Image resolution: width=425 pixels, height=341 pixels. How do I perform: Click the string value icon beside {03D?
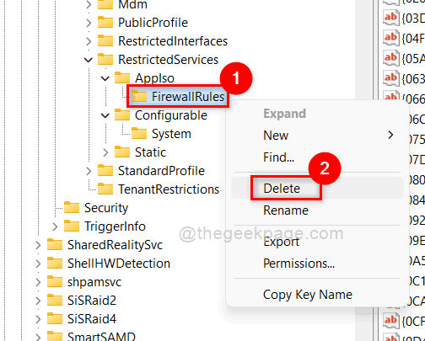coord(391,18)
